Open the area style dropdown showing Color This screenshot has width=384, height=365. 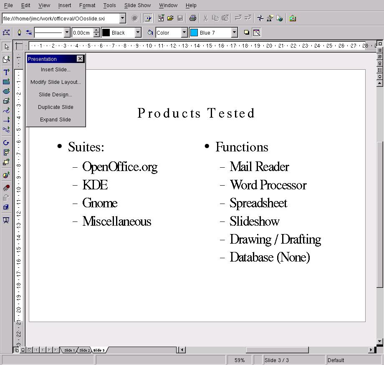(184, 33)
